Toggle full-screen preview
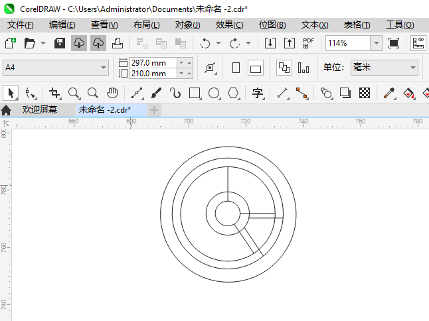The width and height of the screenshot is (429, 321). [x=393, y=43]
